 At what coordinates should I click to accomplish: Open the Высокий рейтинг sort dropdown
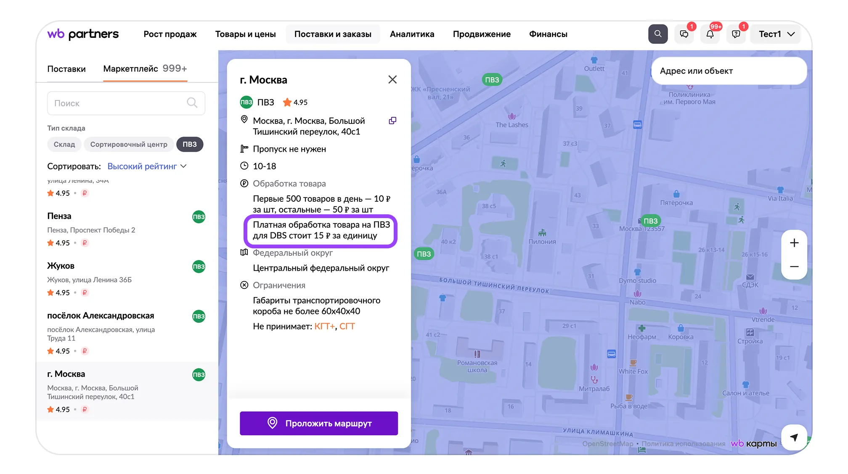click(x=147, y=166)
